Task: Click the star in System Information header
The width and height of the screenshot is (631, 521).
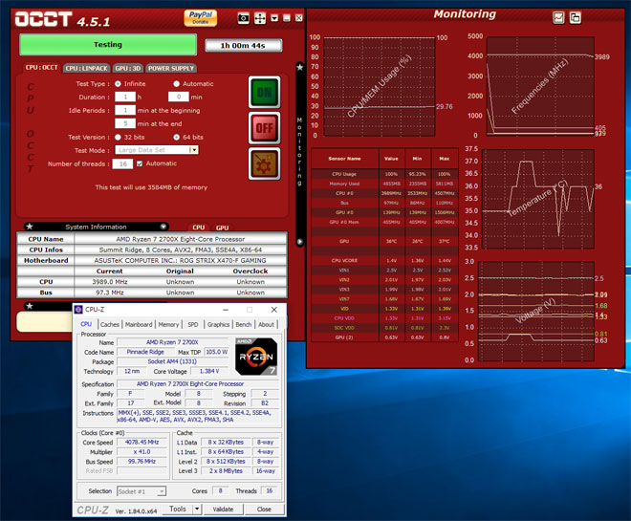Action: click(30, 227)
